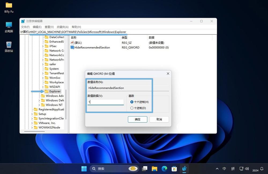
Task: Expand the IPSec registry key
Action: [43, 46]
